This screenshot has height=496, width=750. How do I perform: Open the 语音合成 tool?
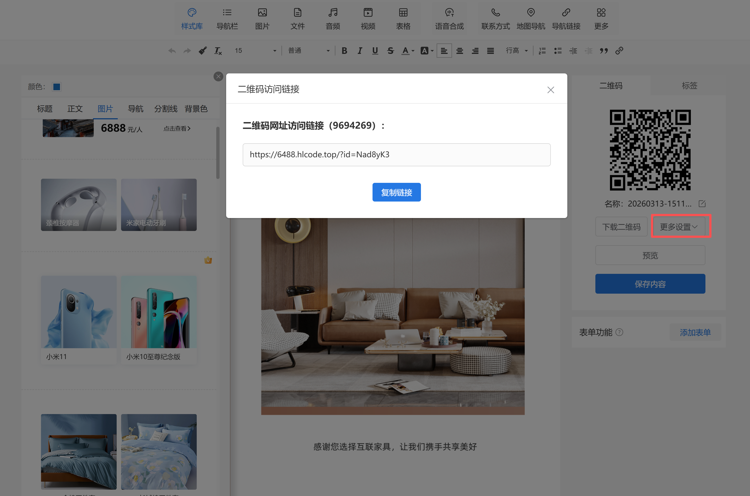coord(449,19)
